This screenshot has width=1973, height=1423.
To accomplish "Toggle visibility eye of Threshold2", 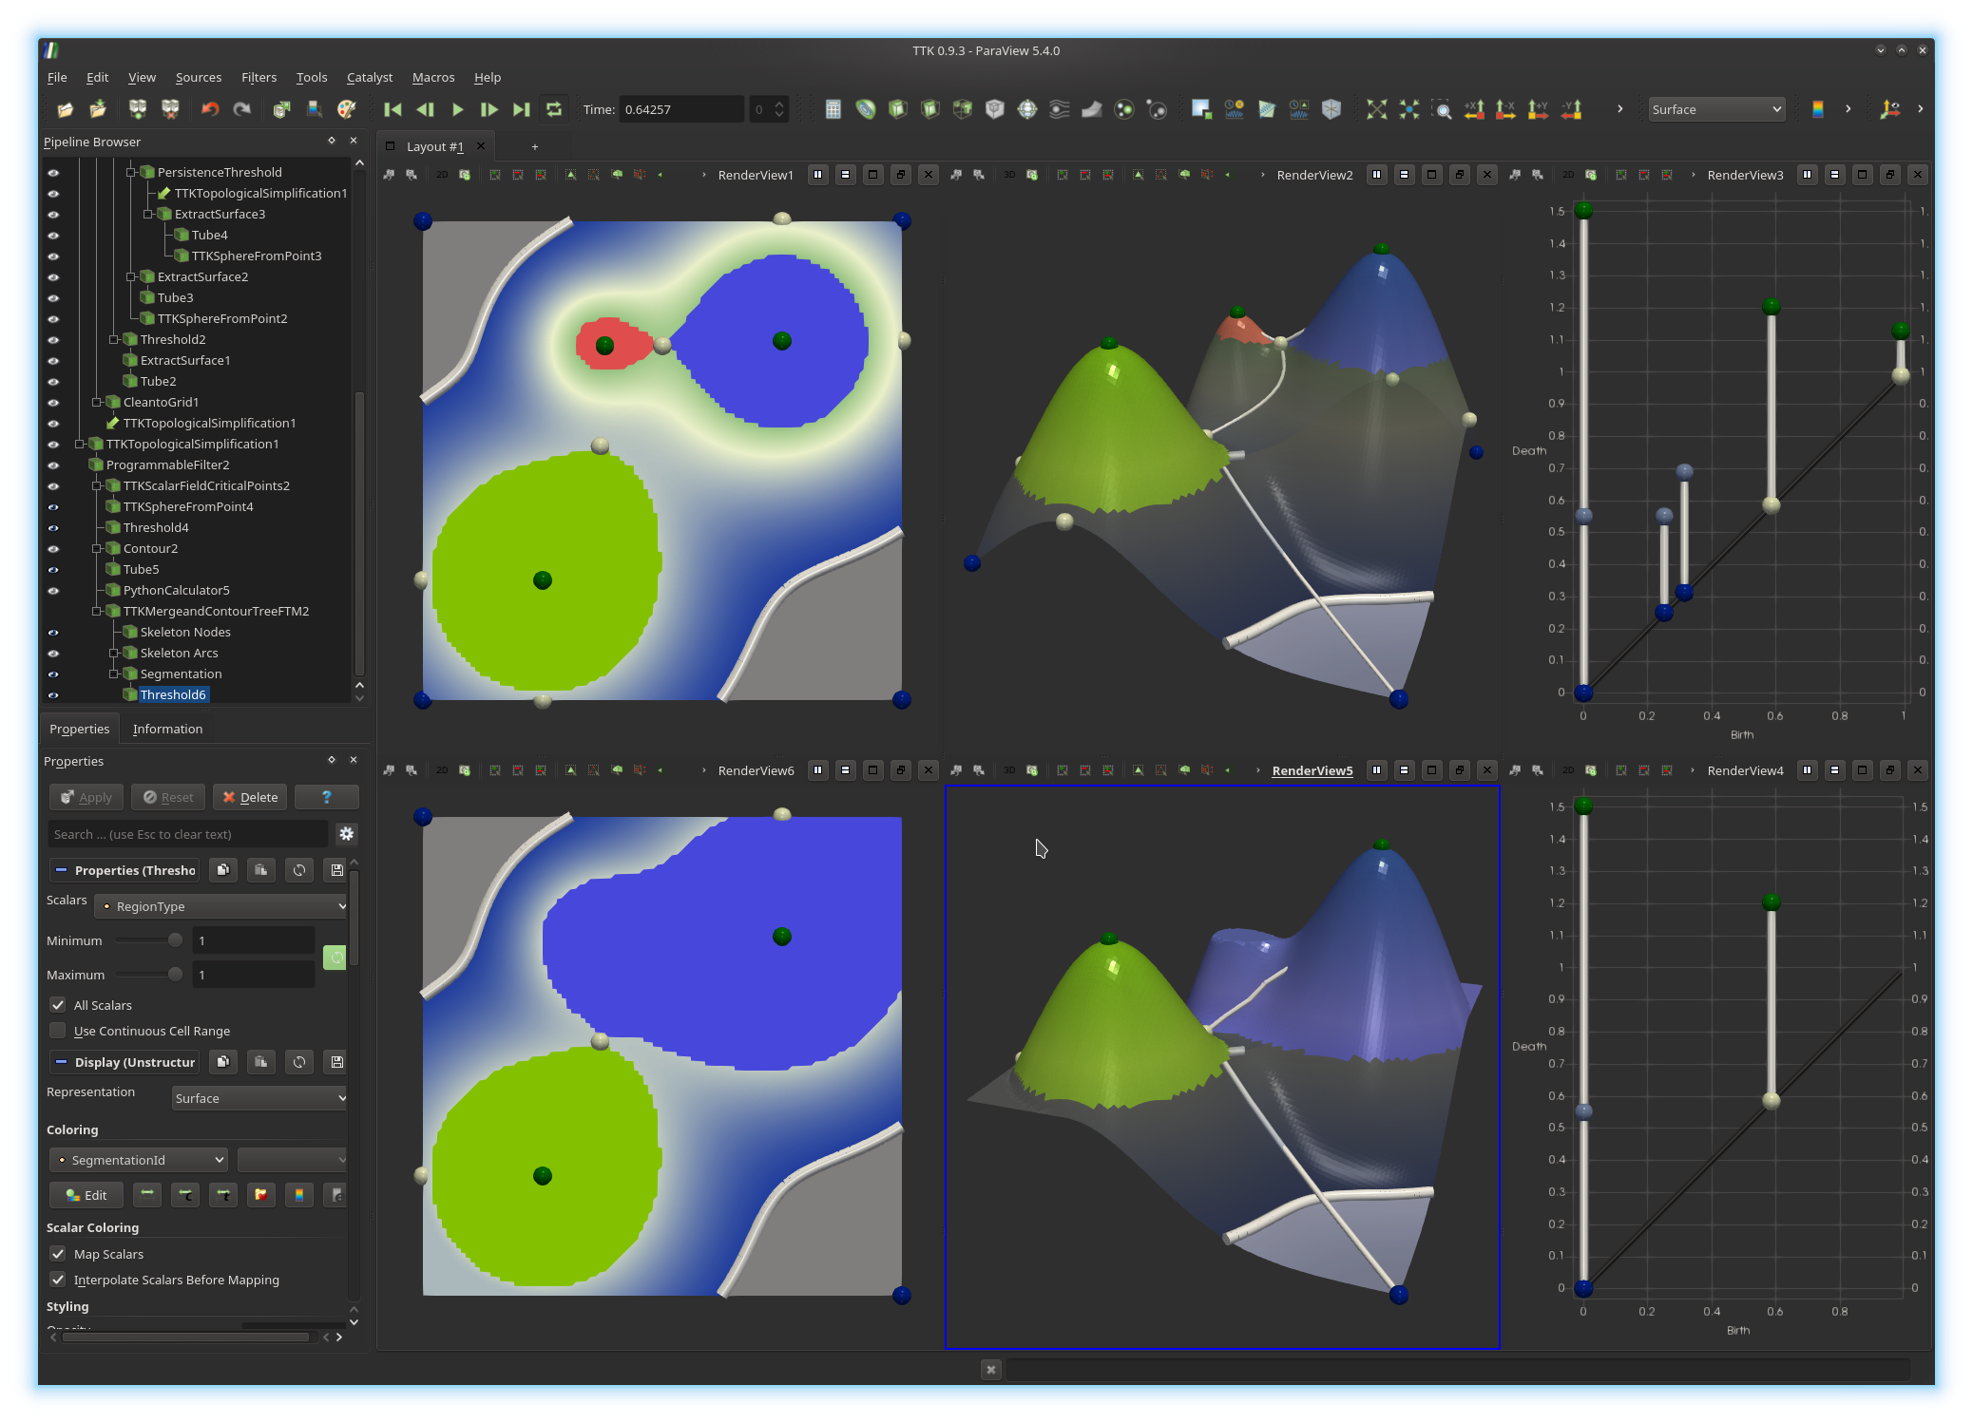I will click(x=53, y=339).
